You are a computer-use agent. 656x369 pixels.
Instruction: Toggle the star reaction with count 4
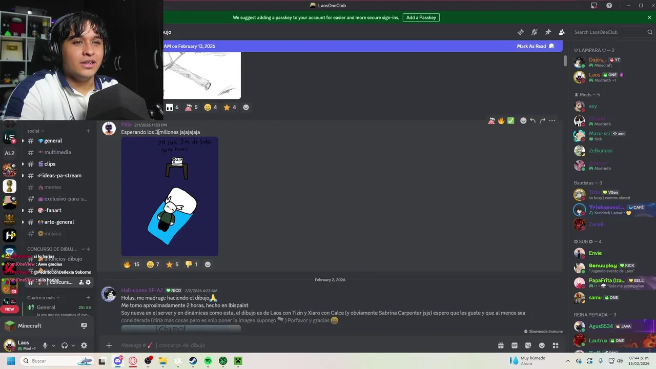tap(230, 107)
